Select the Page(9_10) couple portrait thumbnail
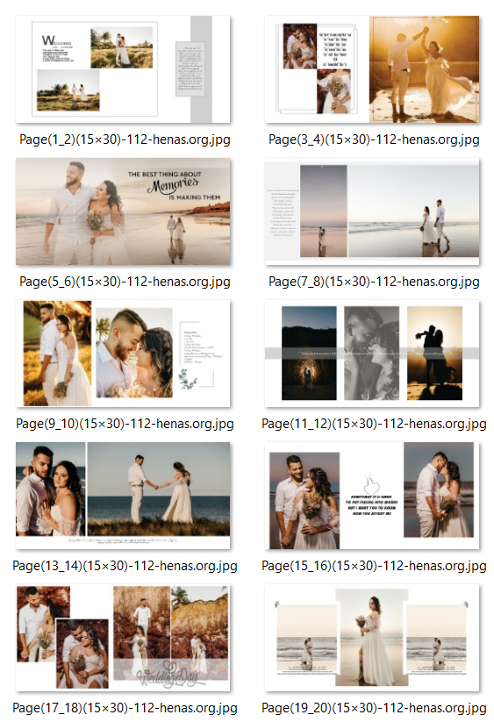This screenshot has width=494, height=722. click(123, 354)
